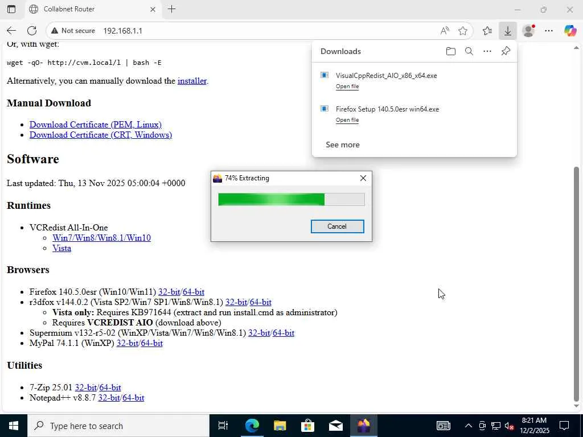Click the green extraction progress bar
The height and width of the screenshot is (437, 583).
[291, 199]
